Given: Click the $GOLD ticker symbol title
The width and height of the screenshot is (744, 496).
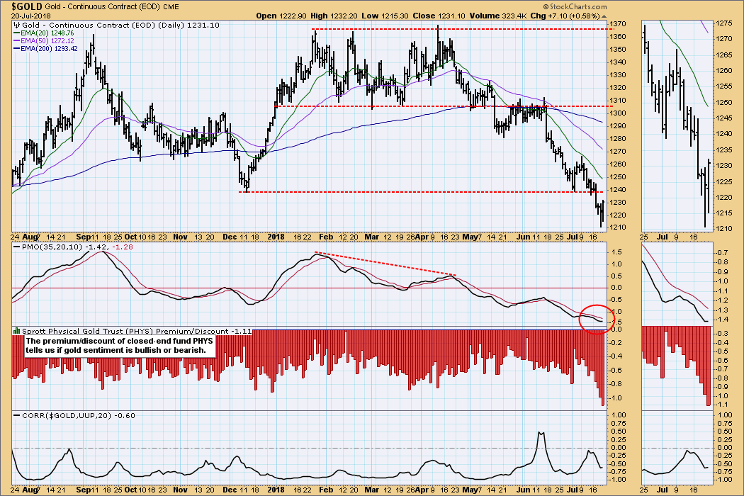Looking at the screenshot, I should click(27, 6).
